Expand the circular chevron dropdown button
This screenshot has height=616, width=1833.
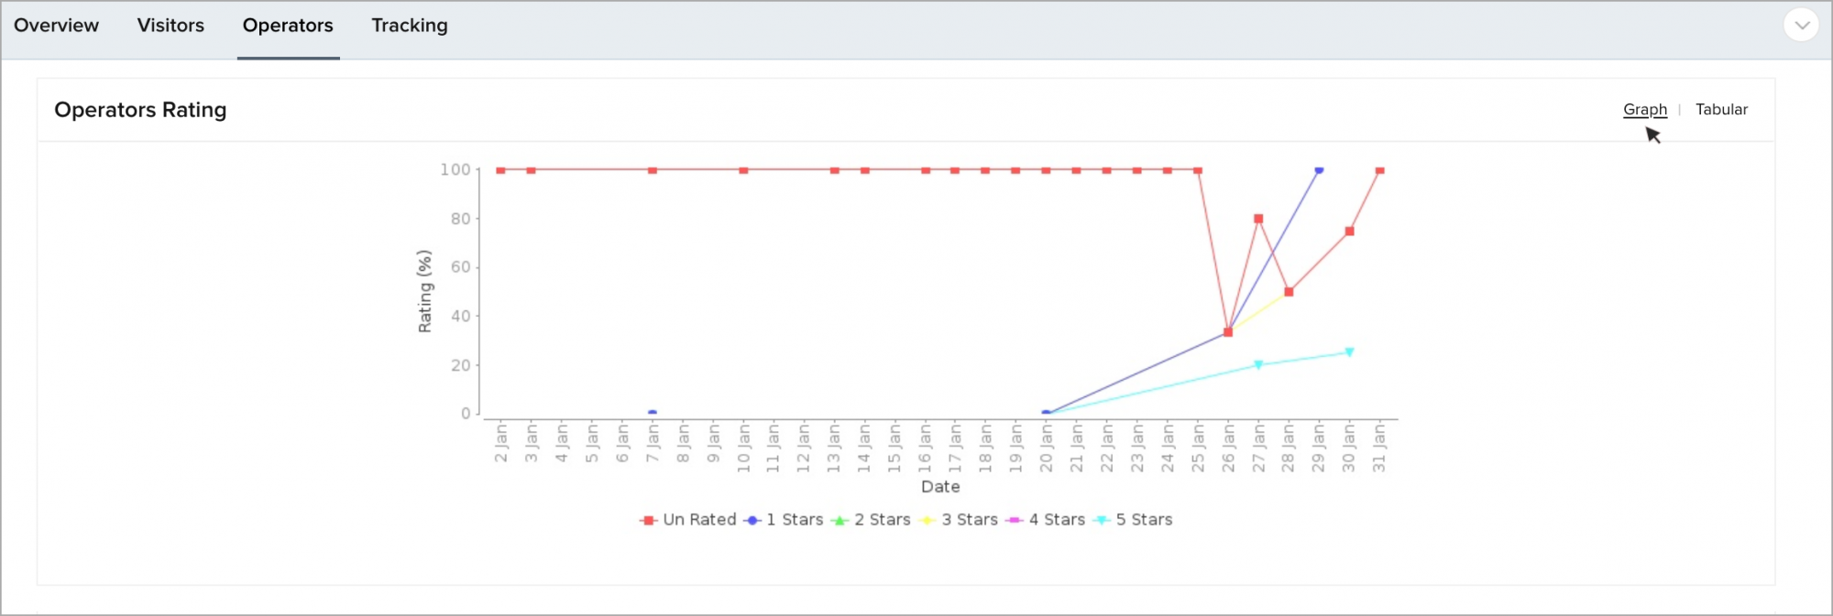(1801, 25)
